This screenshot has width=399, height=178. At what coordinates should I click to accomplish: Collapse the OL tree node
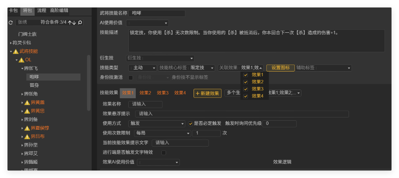pos(17,60)
